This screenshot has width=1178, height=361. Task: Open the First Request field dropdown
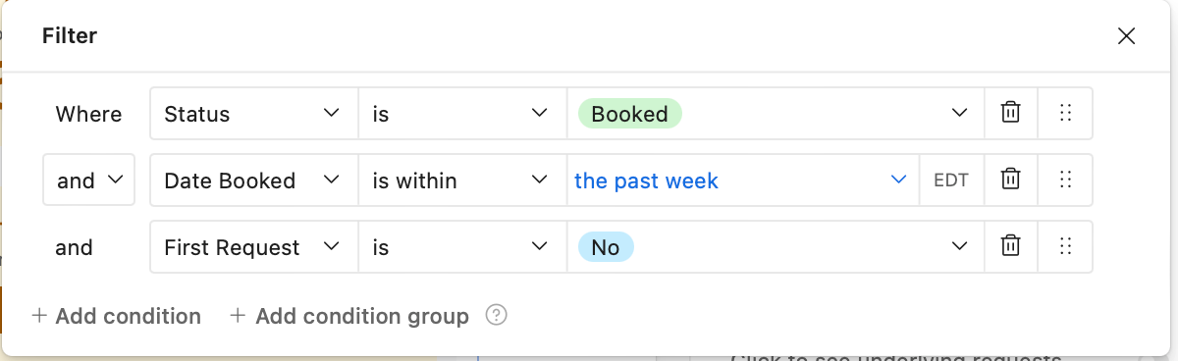coord(253,247)
